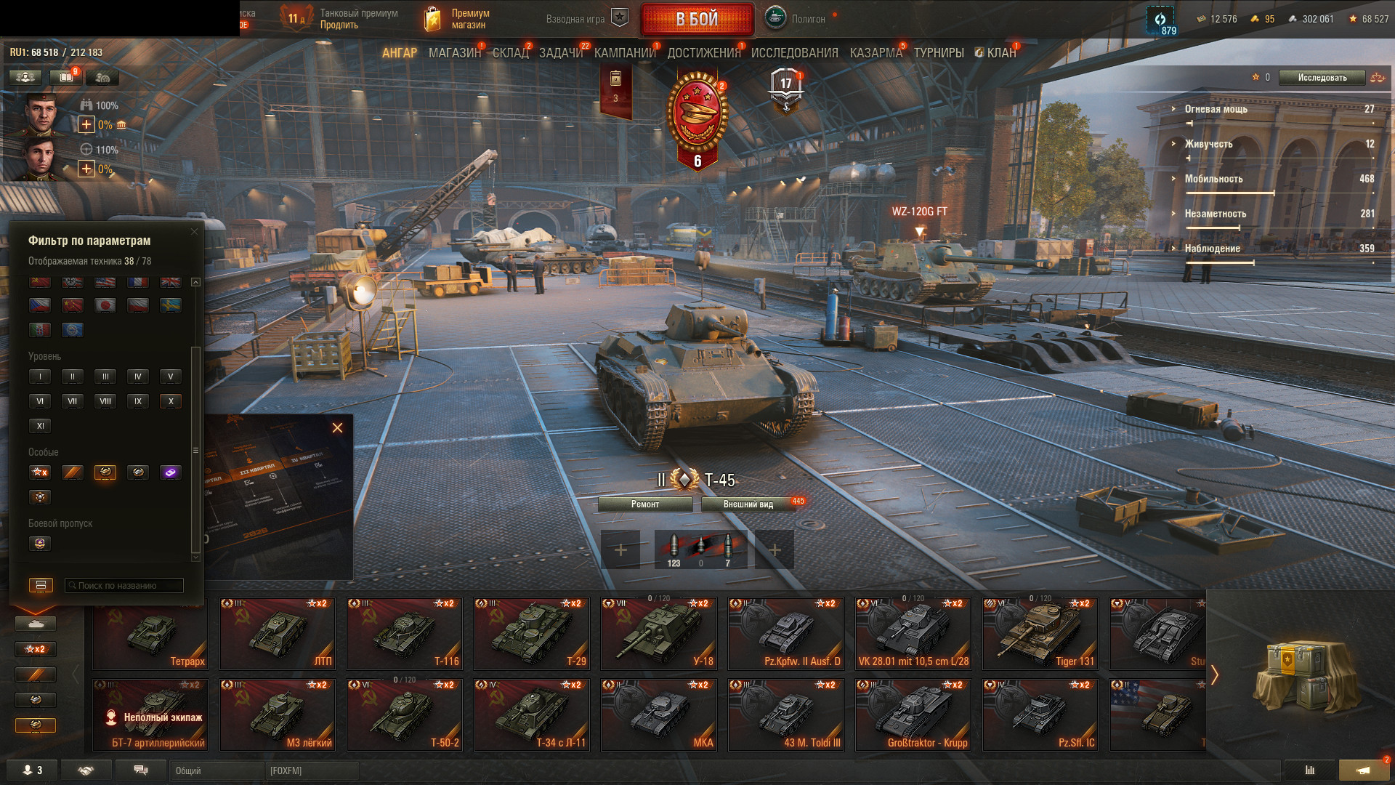Toggle the two-row carousel layout icon
Screen dimensions: 1395x785
(41, 585)
